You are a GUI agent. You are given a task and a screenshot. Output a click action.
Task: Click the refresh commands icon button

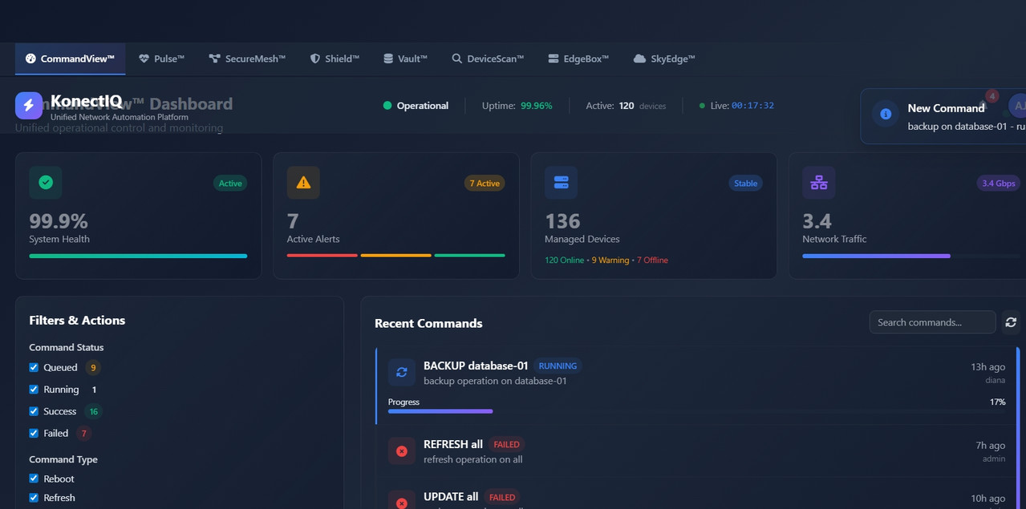pos(1011,322)
